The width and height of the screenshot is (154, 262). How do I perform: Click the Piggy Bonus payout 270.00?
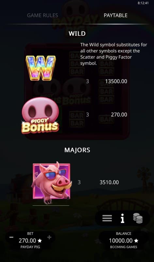click(x=119, y=115)
